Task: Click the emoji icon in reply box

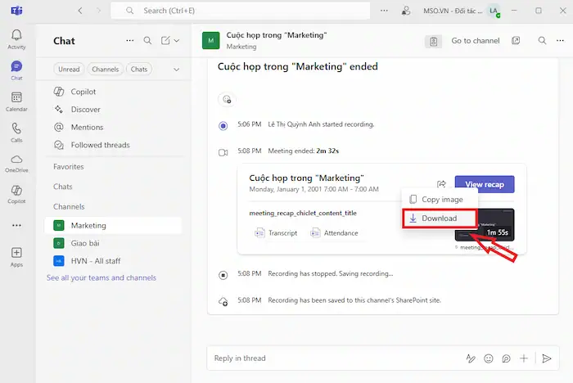Action: (x=489, y=358)
